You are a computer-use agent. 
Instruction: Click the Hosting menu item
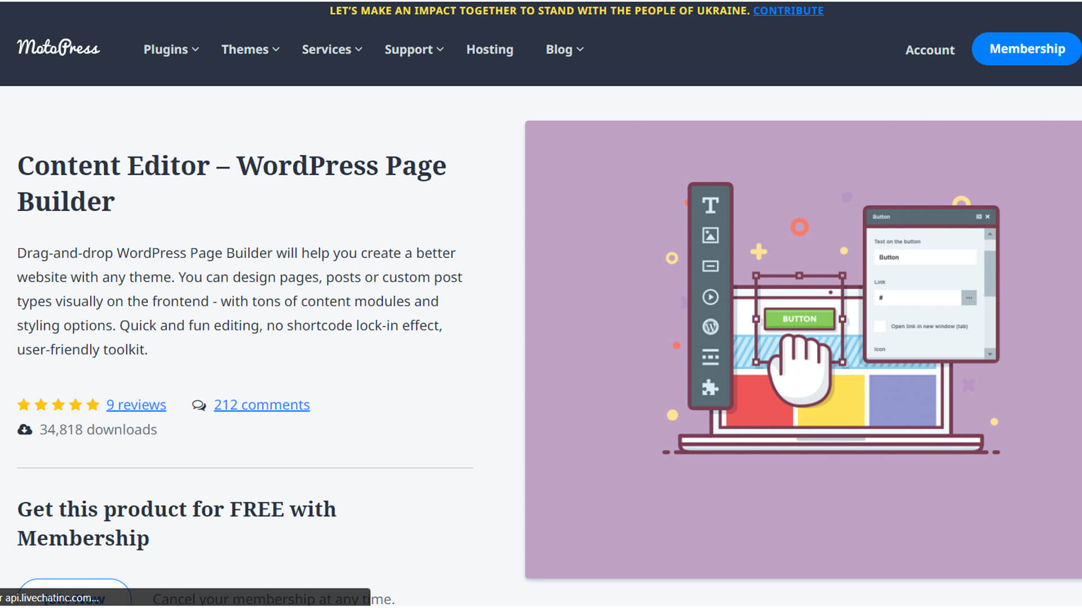pos(489,49)
